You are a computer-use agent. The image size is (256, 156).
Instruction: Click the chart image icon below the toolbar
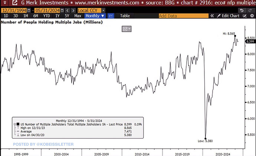click(125, 29)
